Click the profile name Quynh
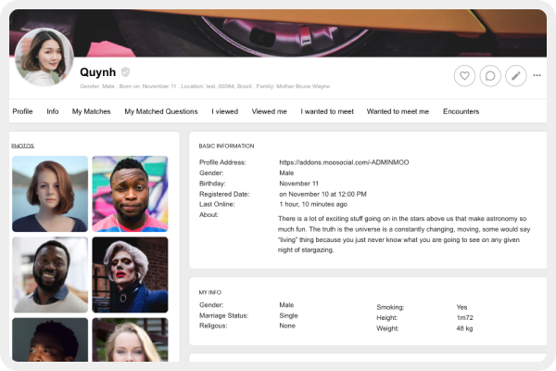 [x=98, y=72]
